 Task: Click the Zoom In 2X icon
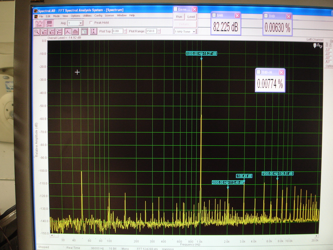tap(44, 32)
